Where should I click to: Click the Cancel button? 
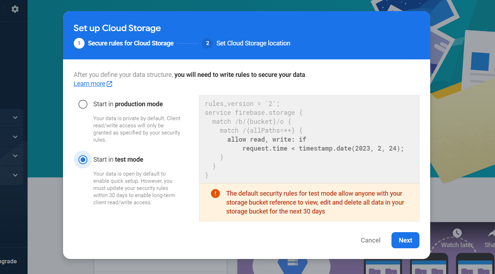point(371,240)
